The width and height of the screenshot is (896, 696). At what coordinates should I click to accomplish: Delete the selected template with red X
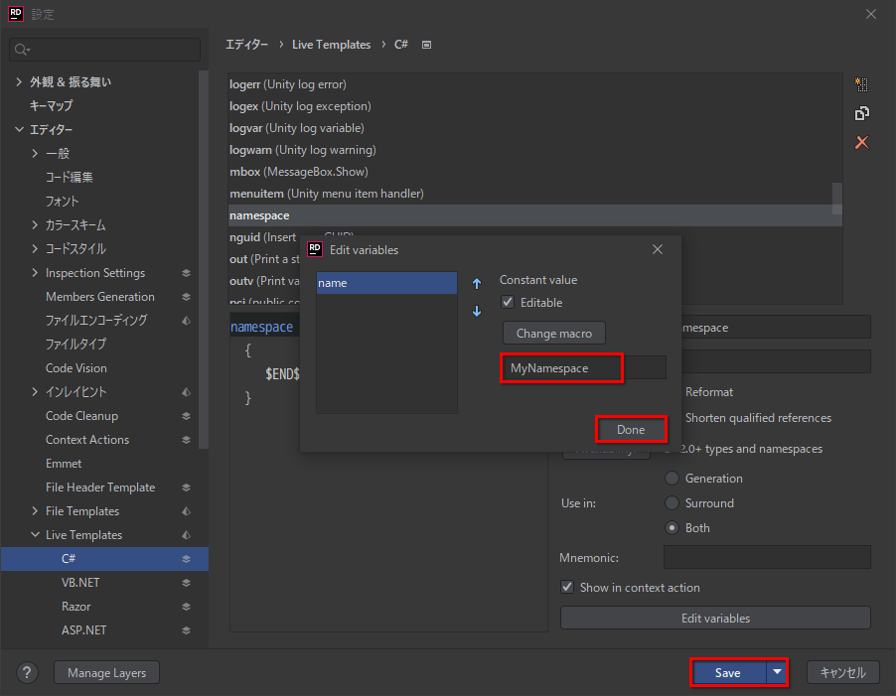[860, 142]
